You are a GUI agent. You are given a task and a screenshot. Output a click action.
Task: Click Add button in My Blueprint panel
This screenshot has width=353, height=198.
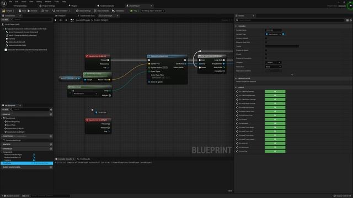click(5, 109)
